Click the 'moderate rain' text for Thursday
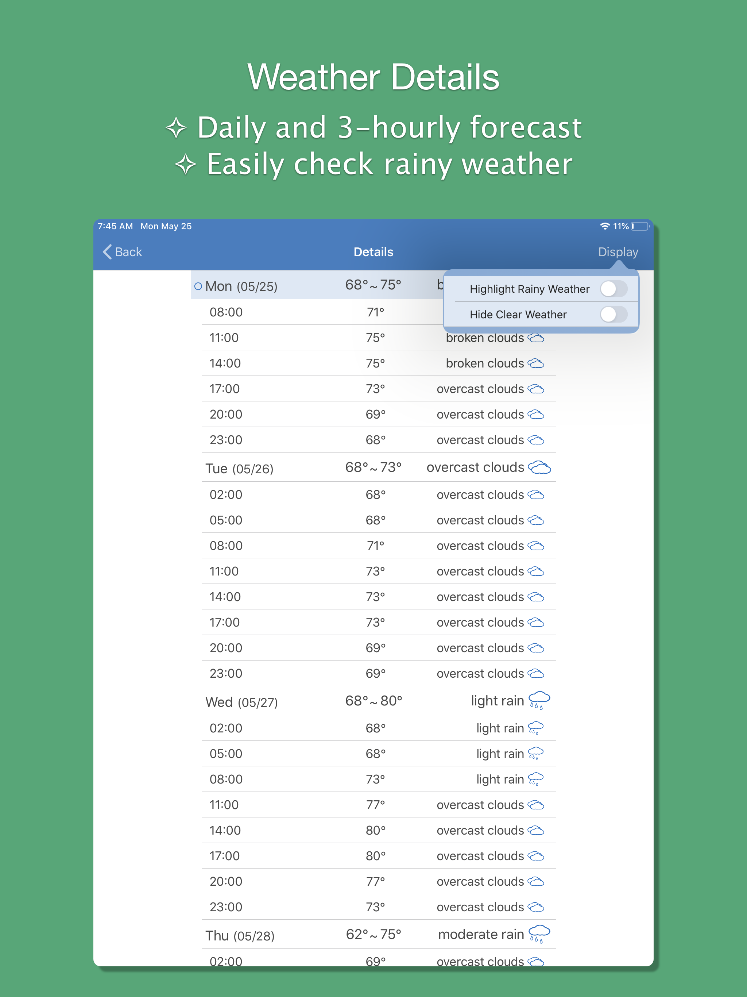The width and height of the screenshot is (747, 997). 481,934
